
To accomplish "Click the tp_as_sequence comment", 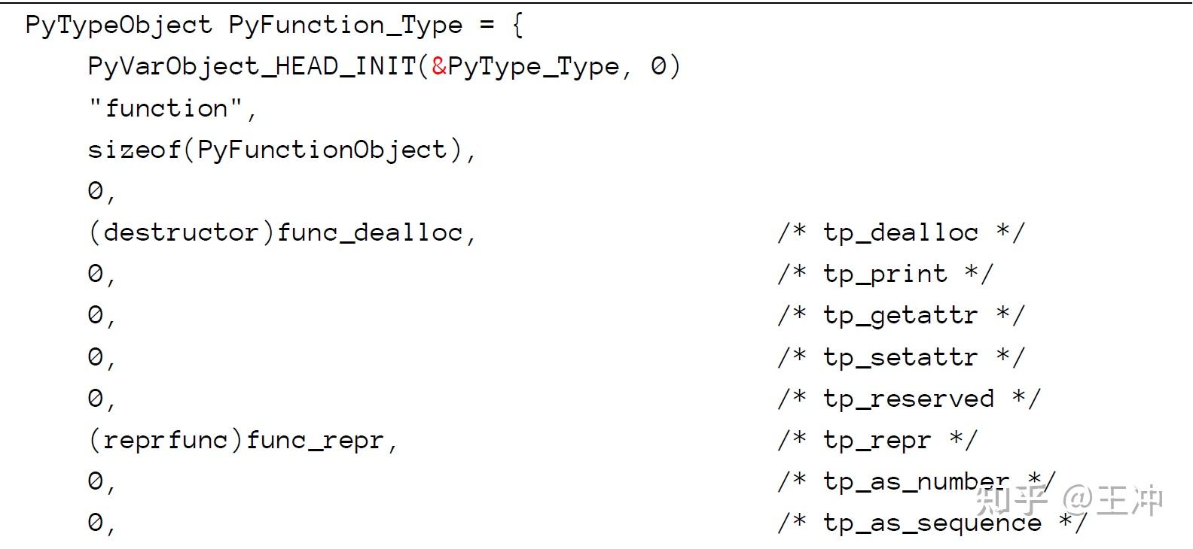I will click(932, 522).
